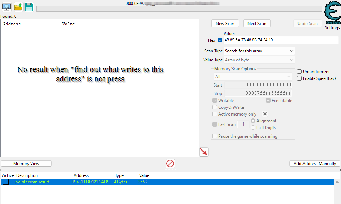
Task: Open the Scan Type dropdown
Action: pyautogui.click(x=259, y=51)
